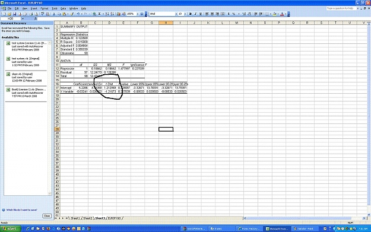This screenshot has width=371, height=232.
Task: Switch to the Paint window in the taskbar
Action: tap(305, 228)
